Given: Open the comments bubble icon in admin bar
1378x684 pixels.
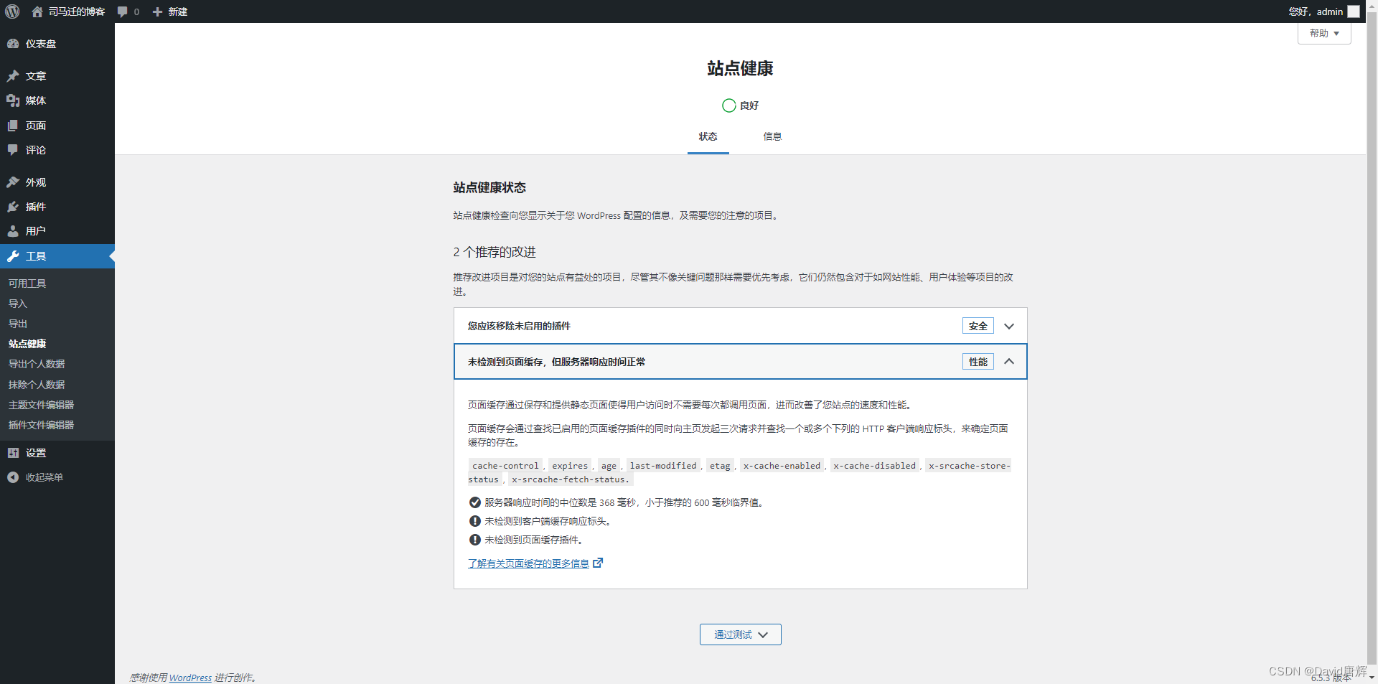Looking at the screenshot, I should (123, 12).
